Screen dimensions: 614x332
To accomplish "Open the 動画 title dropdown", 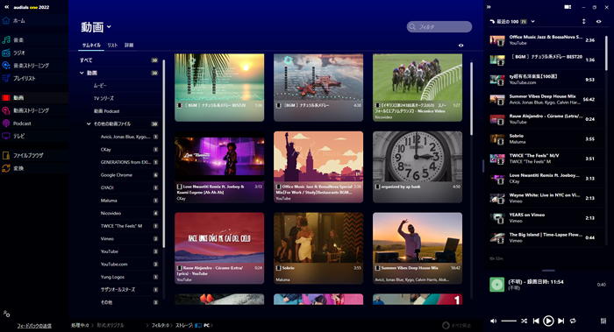I will point(109,27).
